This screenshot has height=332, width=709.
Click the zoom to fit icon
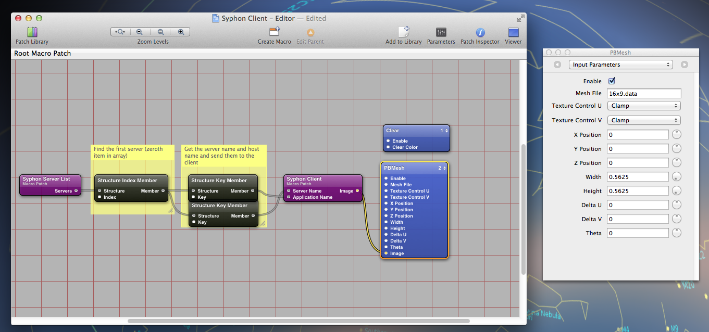[120, 32]
